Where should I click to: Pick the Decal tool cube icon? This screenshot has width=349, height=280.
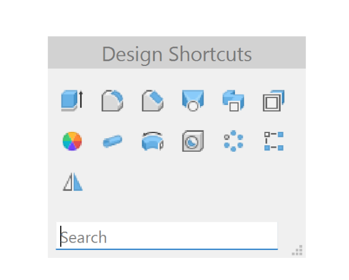193,141
